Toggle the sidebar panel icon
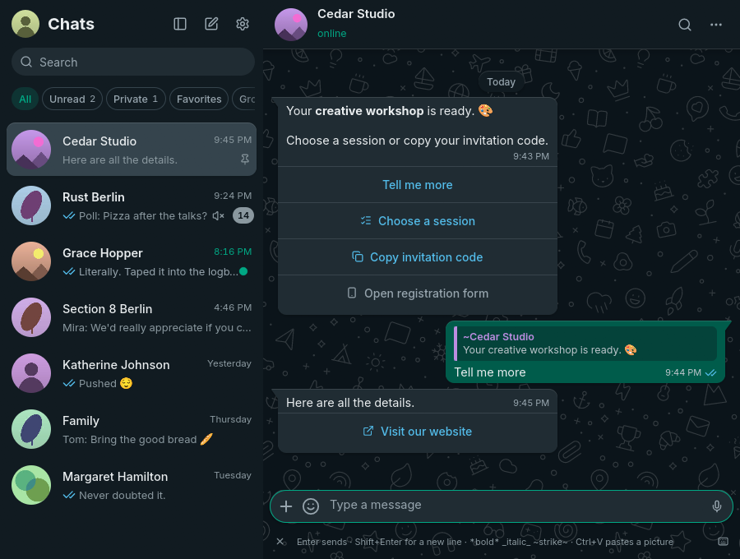 180,24
